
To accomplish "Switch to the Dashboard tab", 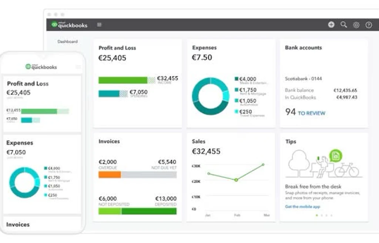I will pyautogui.click(x=67, y=42).
